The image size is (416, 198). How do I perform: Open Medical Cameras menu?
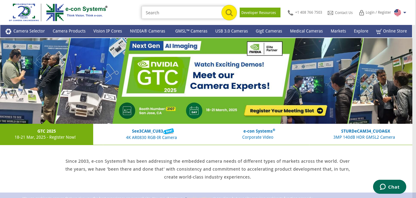pos(306,31)
